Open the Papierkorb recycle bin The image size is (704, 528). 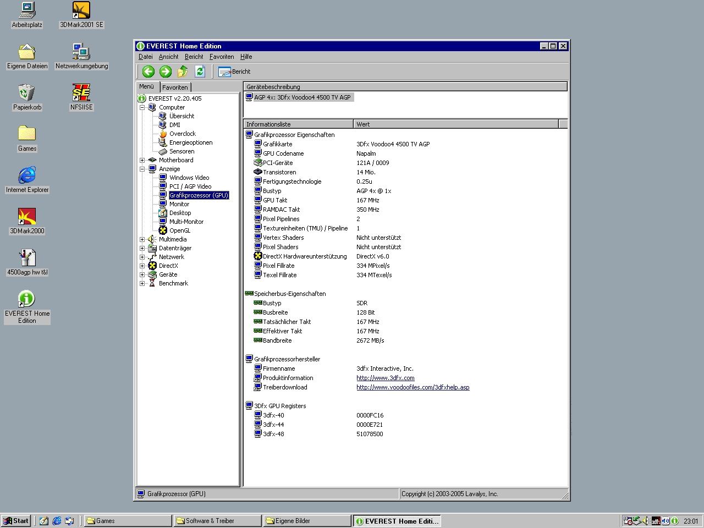27,97
